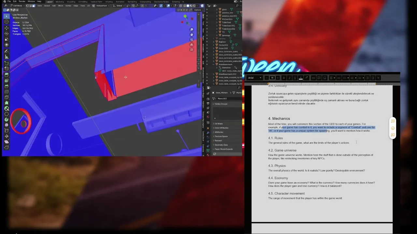Toggle viewport overlays button
Image resolution: width=417 pixels, height=234 pixels.
[168, 6]
